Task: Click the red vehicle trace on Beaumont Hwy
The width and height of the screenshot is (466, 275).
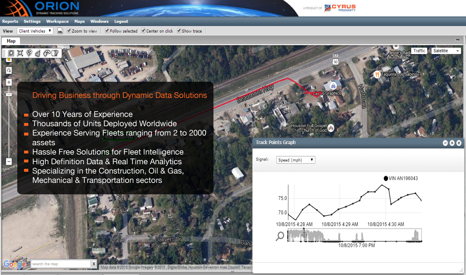Action: (251, 94)
